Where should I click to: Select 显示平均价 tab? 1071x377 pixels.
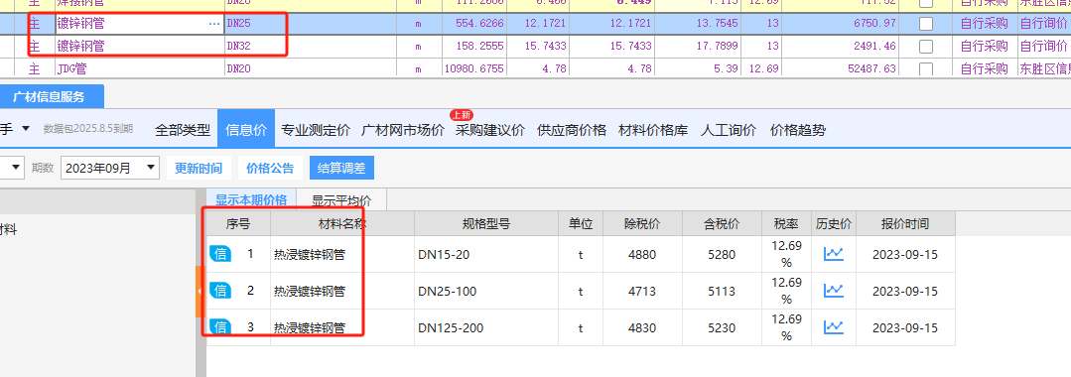[341, 200]
